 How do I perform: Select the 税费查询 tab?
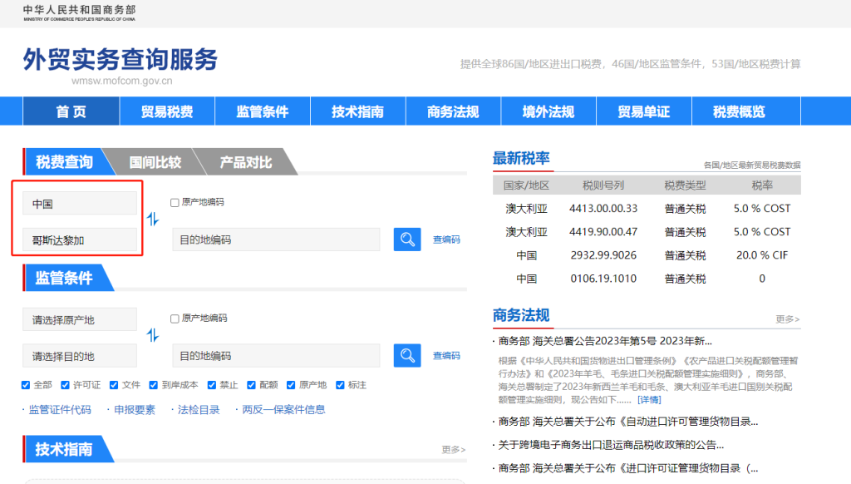[64, 162]
